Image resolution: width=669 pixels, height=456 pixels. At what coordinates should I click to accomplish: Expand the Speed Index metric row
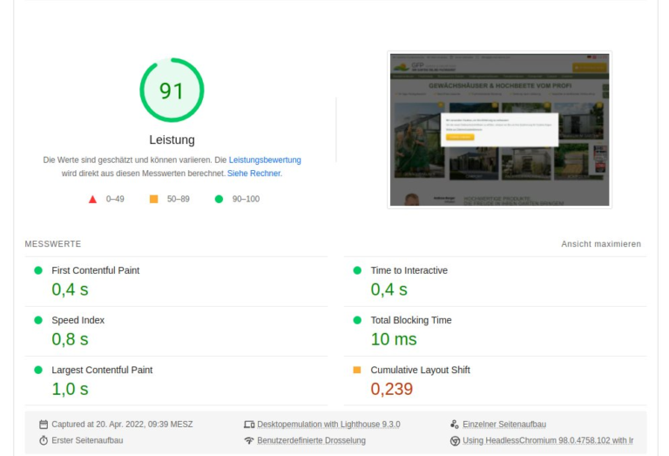click(x=78, y=320)
